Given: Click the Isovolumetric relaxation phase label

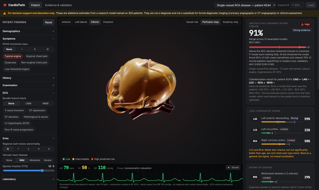Looking at the screenshot, I should coord(138,168).
